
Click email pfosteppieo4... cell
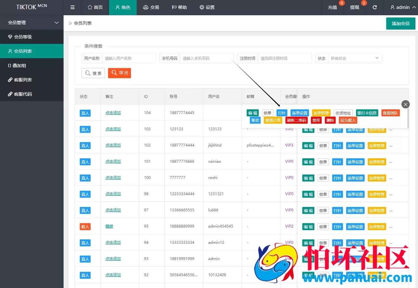point(260,145)
